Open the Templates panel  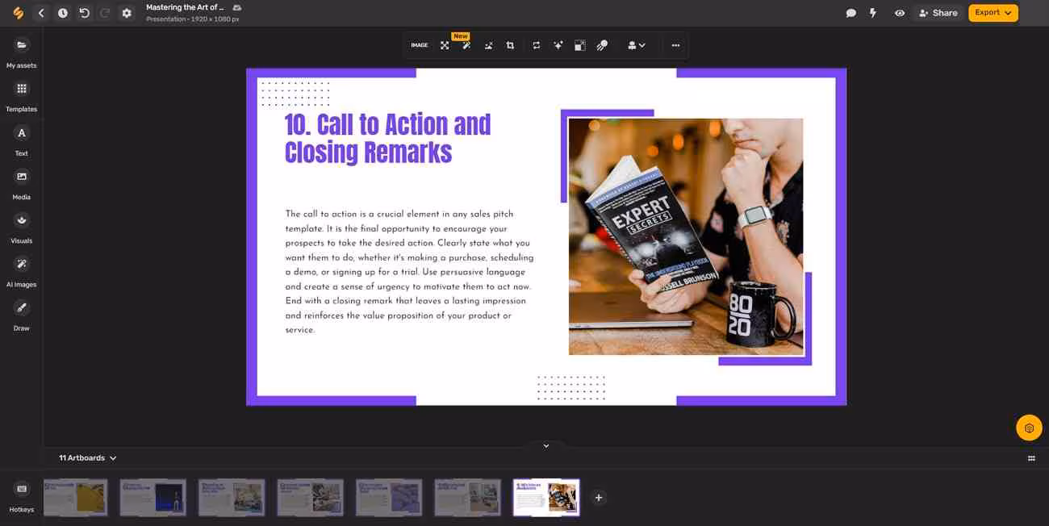coord(22,97)
